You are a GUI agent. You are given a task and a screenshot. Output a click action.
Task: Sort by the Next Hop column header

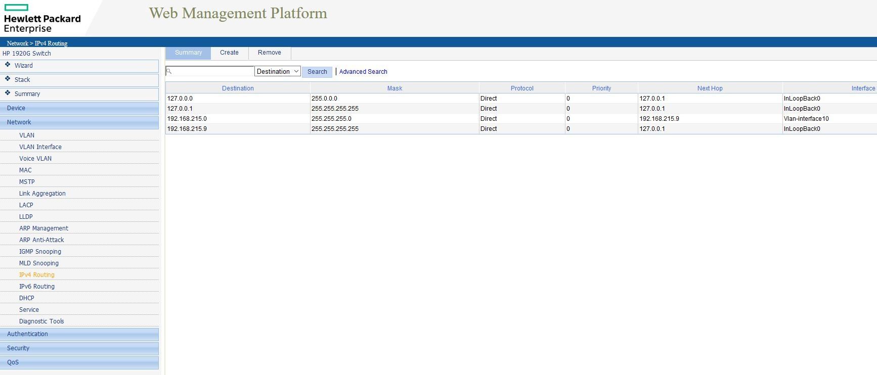click(x=710, y=88)
